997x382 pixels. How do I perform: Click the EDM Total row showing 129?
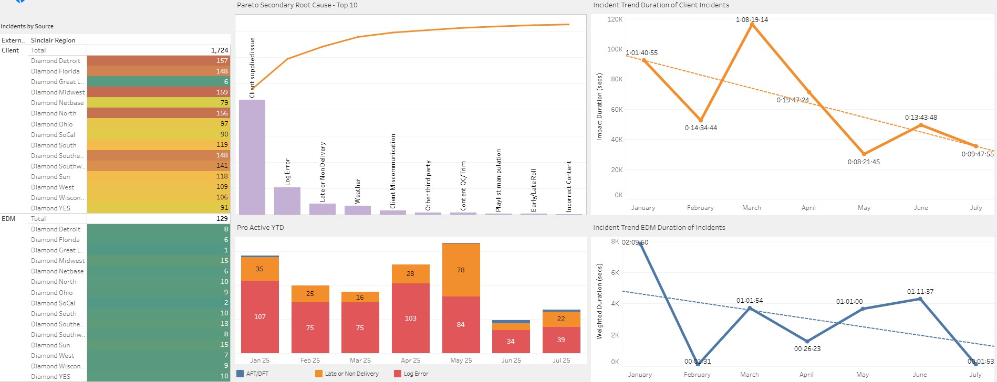coord(158,219)
